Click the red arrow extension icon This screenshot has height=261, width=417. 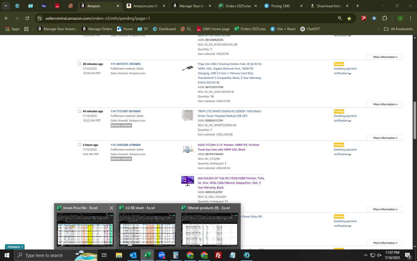(x=363, y=18)
